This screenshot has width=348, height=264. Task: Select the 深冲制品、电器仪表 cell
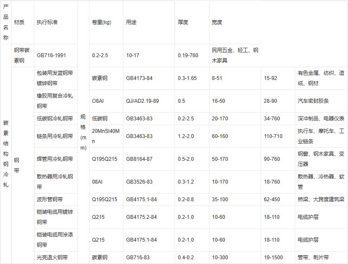tap(321, 119)
